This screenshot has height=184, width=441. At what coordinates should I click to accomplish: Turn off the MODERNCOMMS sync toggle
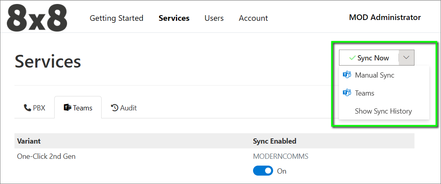tap(263, 171)
